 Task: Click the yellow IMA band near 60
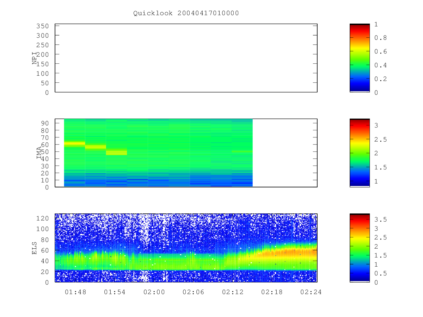(74, 143)
